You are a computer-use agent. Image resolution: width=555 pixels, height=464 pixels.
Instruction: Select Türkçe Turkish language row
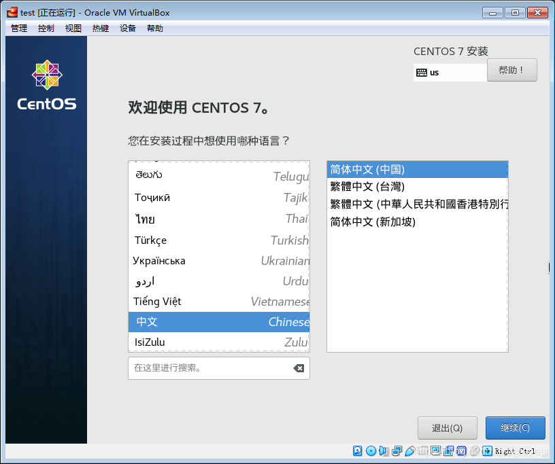click(x=219, y=240)
